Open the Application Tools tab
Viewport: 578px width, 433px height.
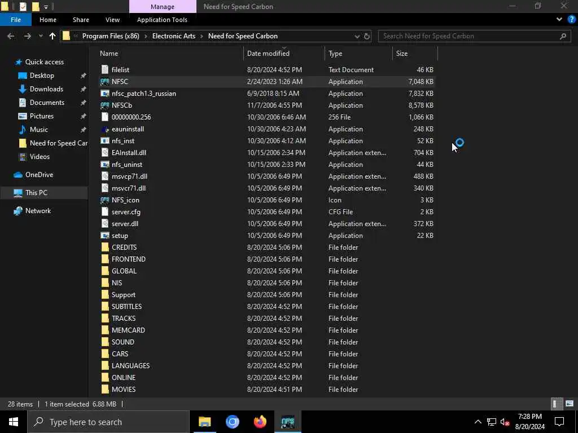[x=162, y=20]
